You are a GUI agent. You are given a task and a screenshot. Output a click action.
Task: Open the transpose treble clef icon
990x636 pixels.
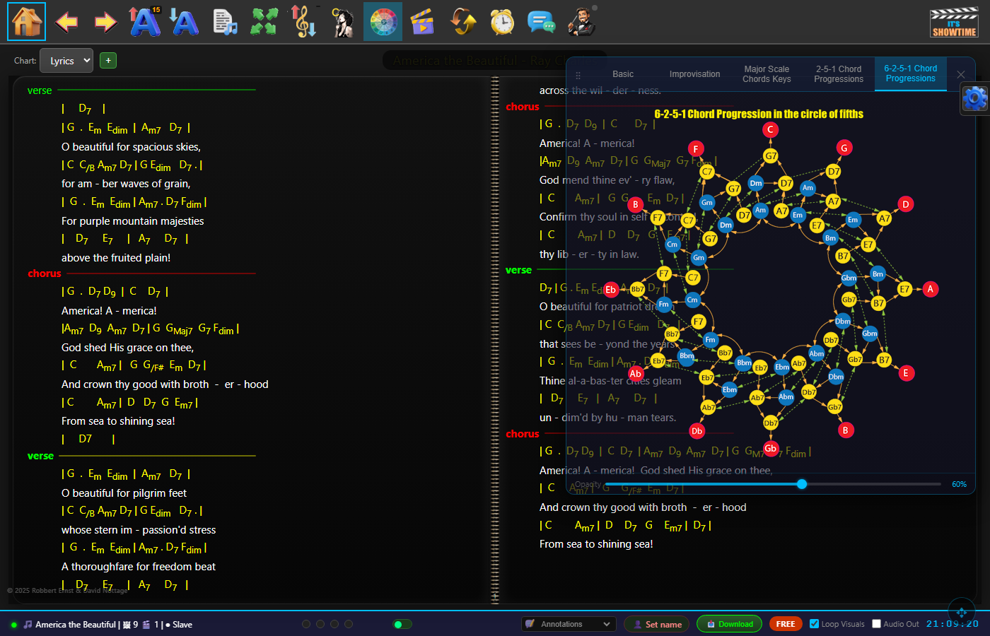304,21
